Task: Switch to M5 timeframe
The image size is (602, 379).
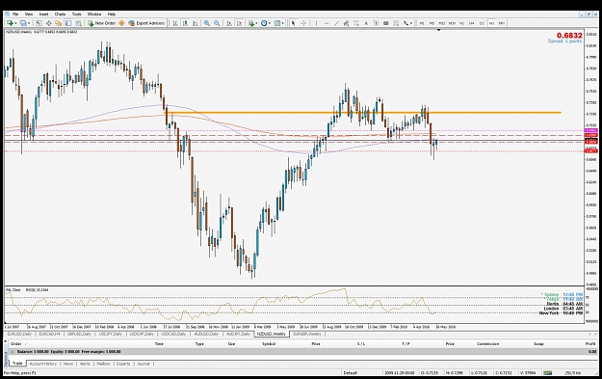Action: (x=432, y=23)
